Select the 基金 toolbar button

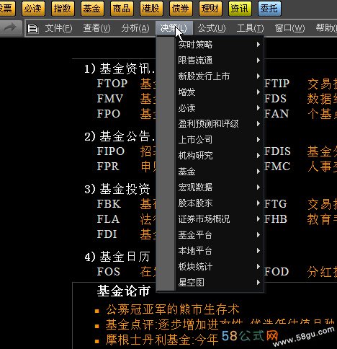[92, 9]
